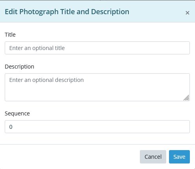This screenshot has width=195, height=169.
Task: Select the Sequence number field
Action: tap(97, 127)
